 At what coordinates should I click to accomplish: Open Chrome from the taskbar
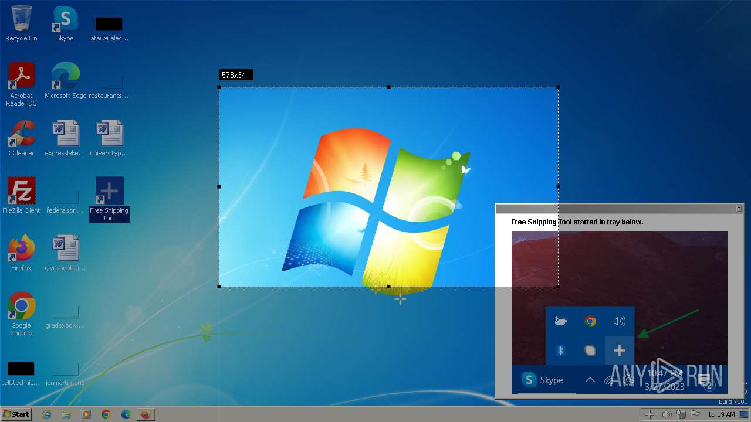[106, 414]
